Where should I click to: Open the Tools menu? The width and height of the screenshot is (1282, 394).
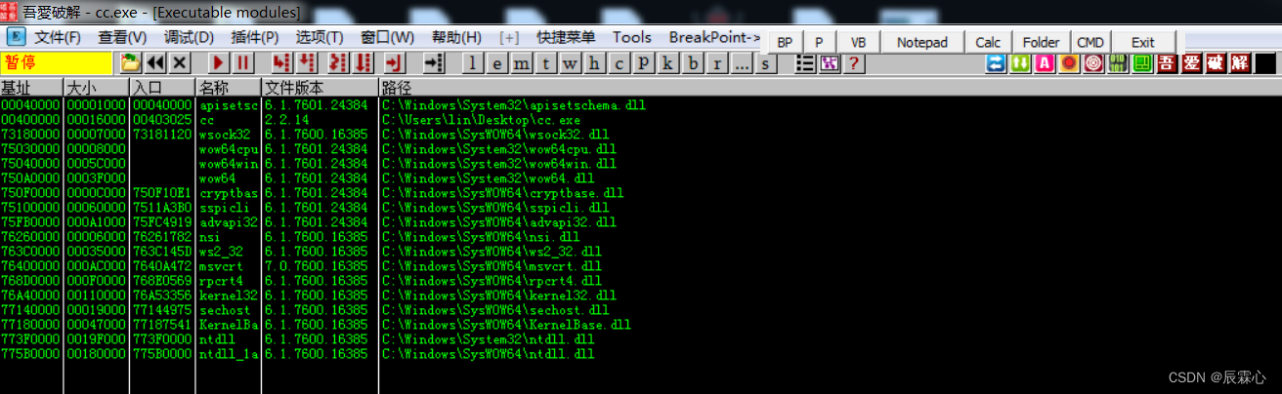[631, 37]
